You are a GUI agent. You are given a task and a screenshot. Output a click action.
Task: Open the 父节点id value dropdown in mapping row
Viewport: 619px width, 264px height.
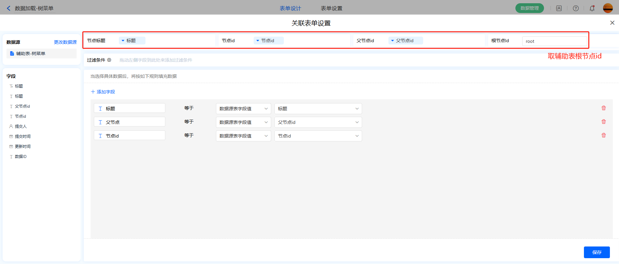coord(318,122)
